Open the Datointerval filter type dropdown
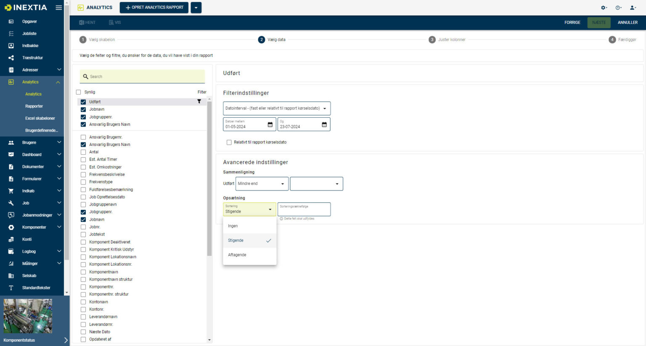The height and width of the screenshot is (346, 646). coord(277,108)
